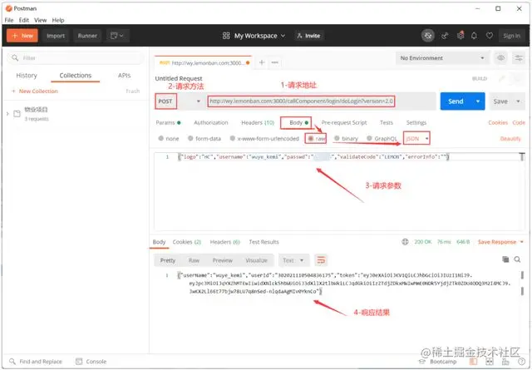Open the response Text format dropdown
The image size is (532, 370).
click(x=293, y=260)
